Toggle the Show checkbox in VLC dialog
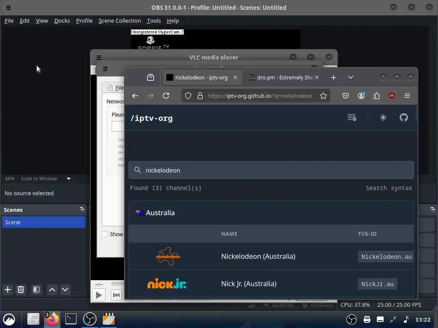Viewport: 438px width, 328px height. point(105,234)
